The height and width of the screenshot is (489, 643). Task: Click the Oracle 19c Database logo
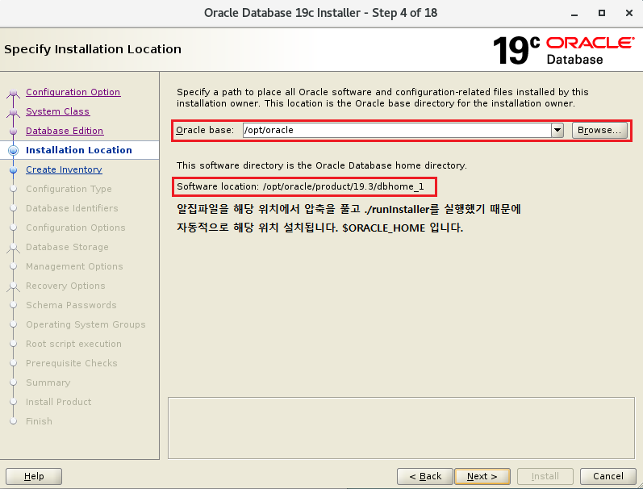[563, 50]
